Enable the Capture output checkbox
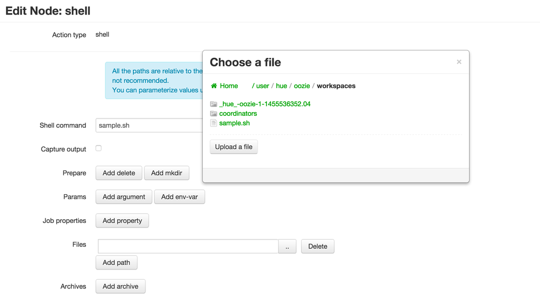This screenshot has height=302, width=540. pos(98,148)
